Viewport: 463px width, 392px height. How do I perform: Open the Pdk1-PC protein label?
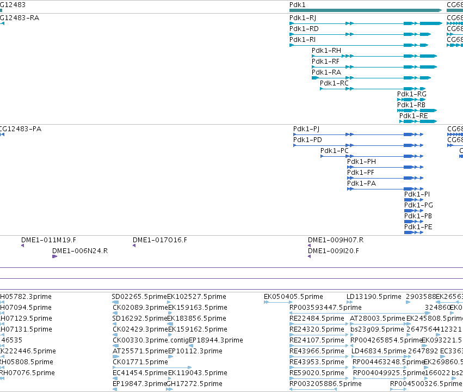pos(335,151)
